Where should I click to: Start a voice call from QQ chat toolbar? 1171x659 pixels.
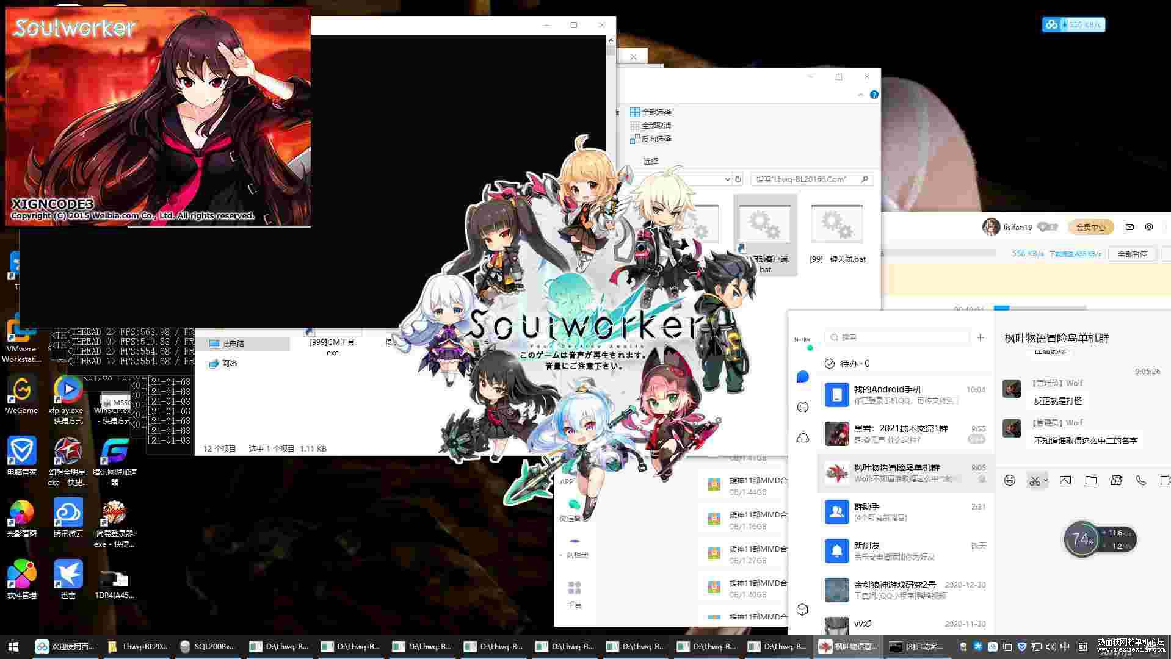1141,481
